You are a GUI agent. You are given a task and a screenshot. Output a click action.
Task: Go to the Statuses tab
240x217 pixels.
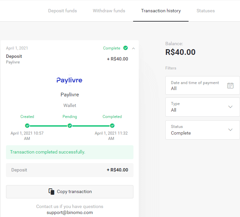205,11
